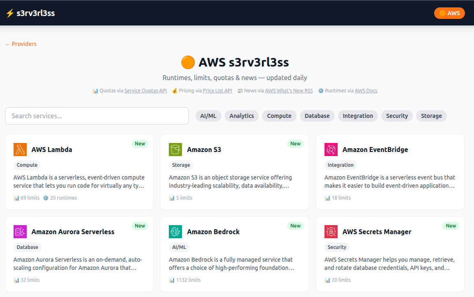The height and width of the screenshot is (297, 474).
Task: Filter services by Analytics category
Action: [x=242, y=116]
